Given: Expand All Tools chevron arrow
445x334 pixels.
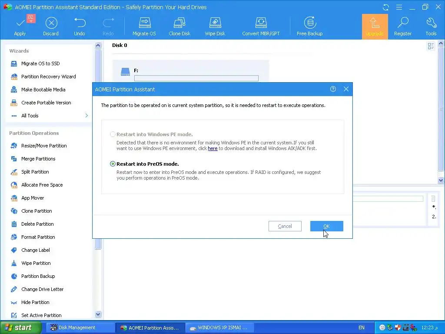Looking at the screenshot, I should tap(86, 116).
